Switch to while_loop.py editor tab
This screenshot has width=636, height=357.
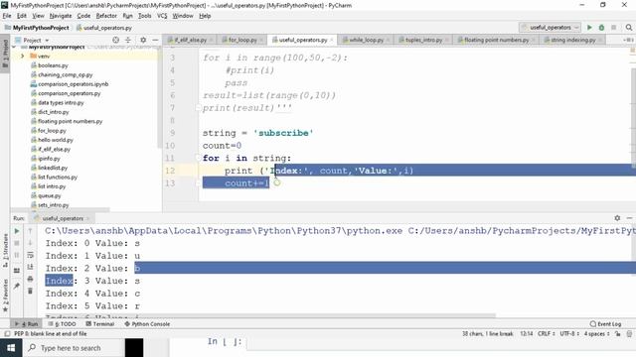(366, 40)
